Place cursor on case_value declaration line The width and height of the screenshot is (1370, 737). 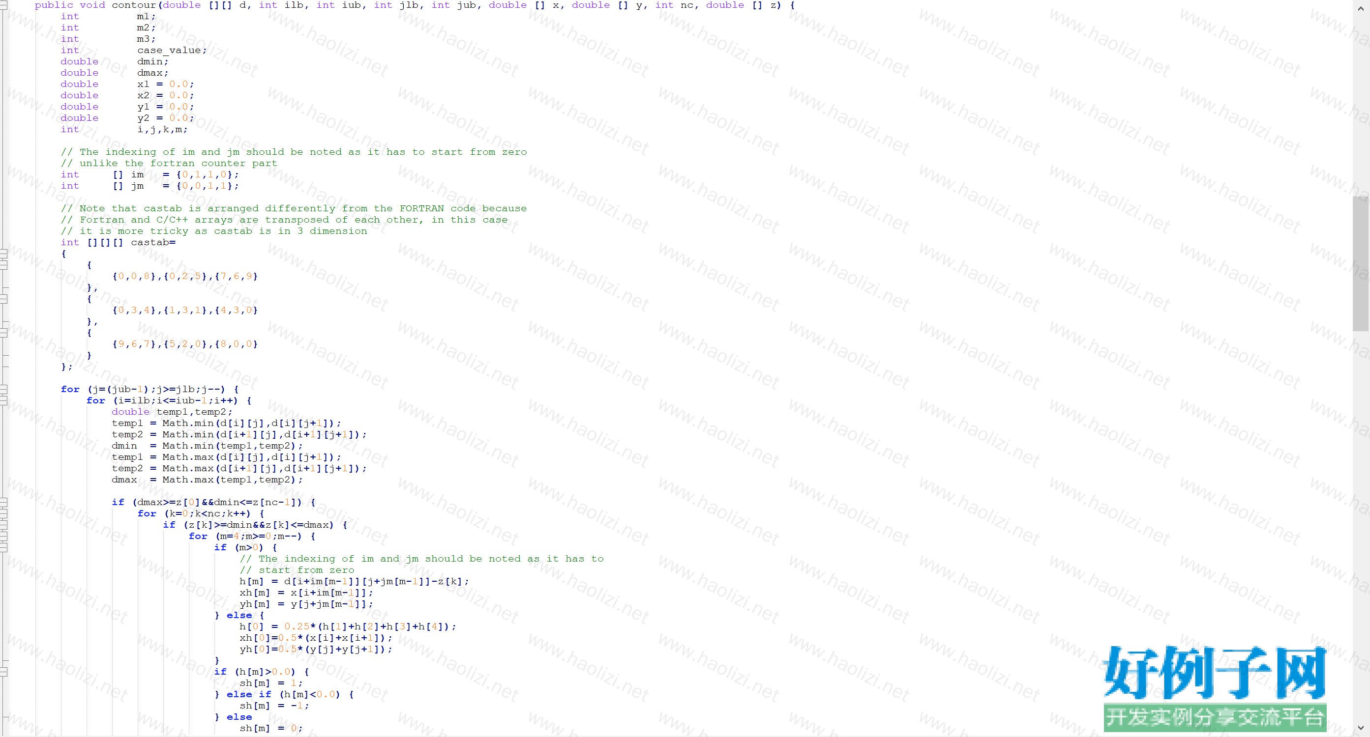point(169,51)
